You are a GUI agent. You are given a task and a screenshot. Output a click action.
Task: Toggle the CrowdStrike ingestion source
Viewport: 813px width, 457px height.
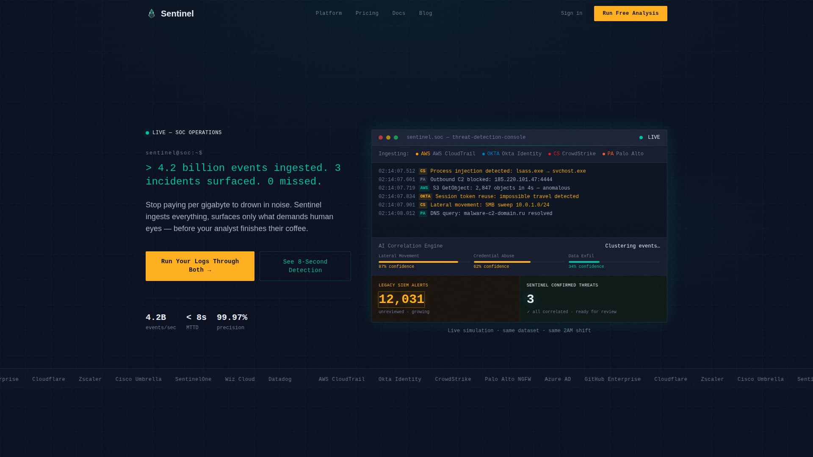pyautogui.click(x=572, y=154)
